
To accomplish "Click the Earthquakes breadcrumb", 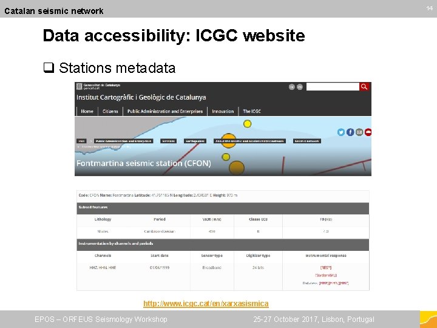I will click(x=195, y=141).
